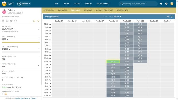Click the 50 slot on Thu 12:00 AM
The width and height of the screenshot is (178, 100).
pos(127,24)
